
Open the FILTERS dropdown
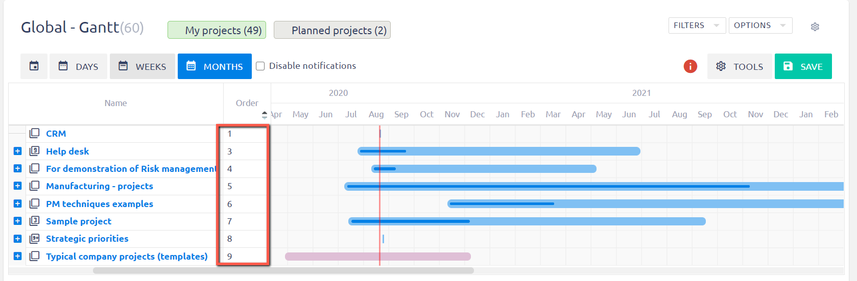[x=697, y=25]
